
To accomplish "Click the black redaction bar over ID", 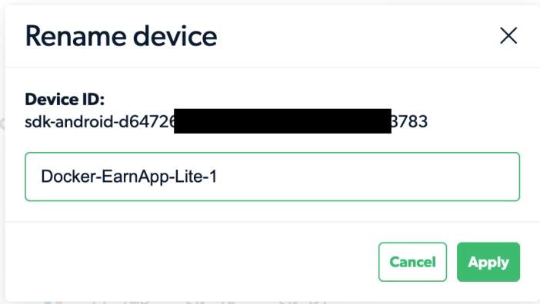I will (282, 121).
